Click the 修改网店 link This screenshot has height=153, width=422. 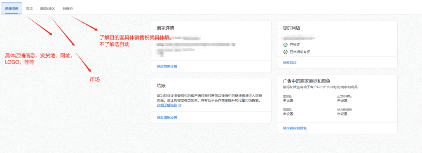290,63
